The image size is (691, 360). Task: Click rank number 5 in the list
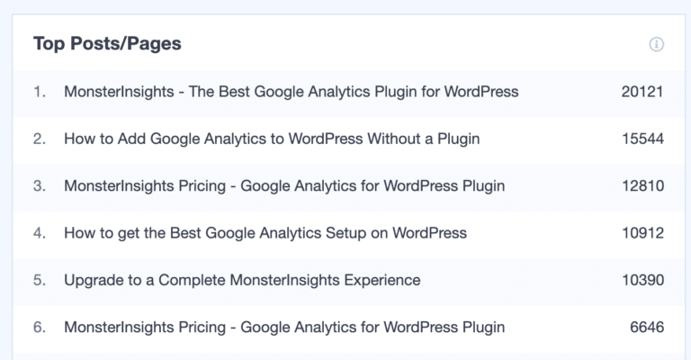click(x=39, y=280)
